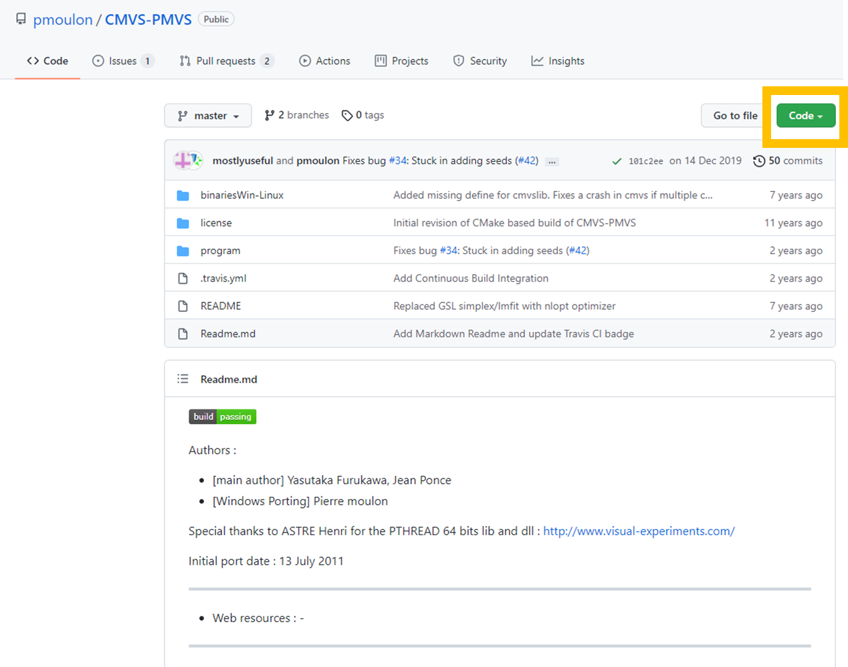The height and width of the screenshot is (667, 848).
Task: Open commit hash 101c2ee
Action: click(x=646, y=161)
